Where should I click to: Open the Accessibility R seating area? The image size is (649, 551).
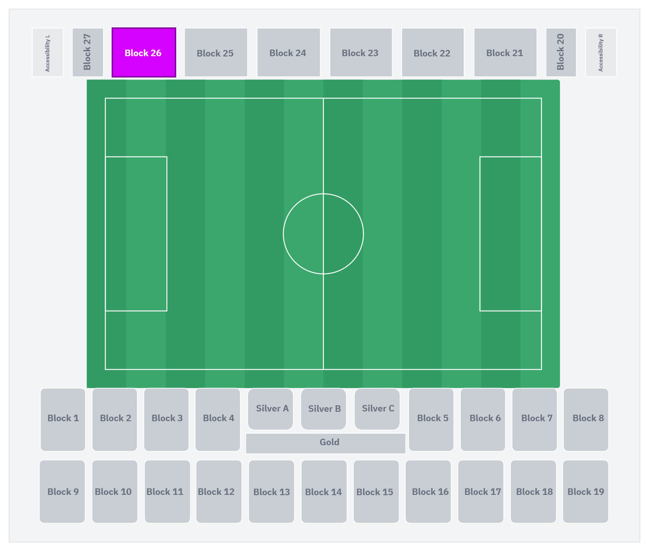pos(601,53)
